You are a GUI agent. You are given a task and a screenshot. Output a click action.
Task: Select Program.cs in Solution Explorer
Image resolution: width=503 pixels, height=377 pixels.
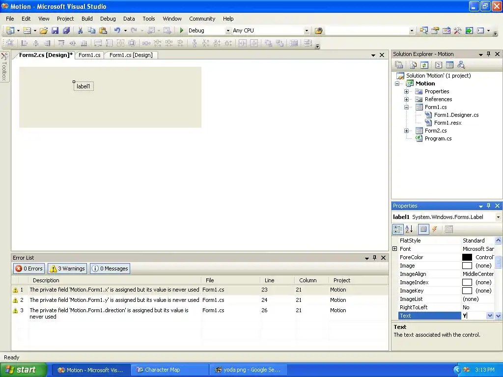click(438, 138)
